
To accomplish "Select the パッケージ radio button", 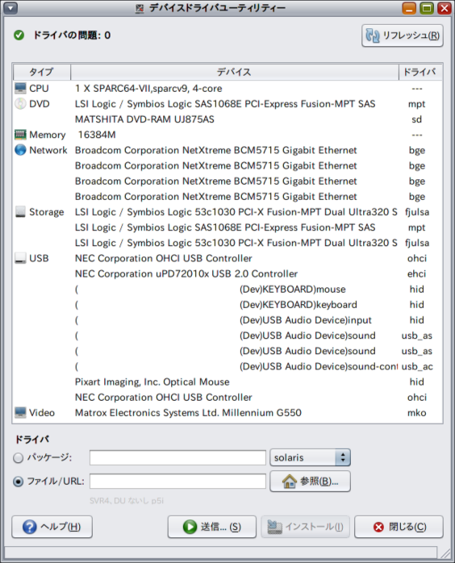I will [19, 458].
